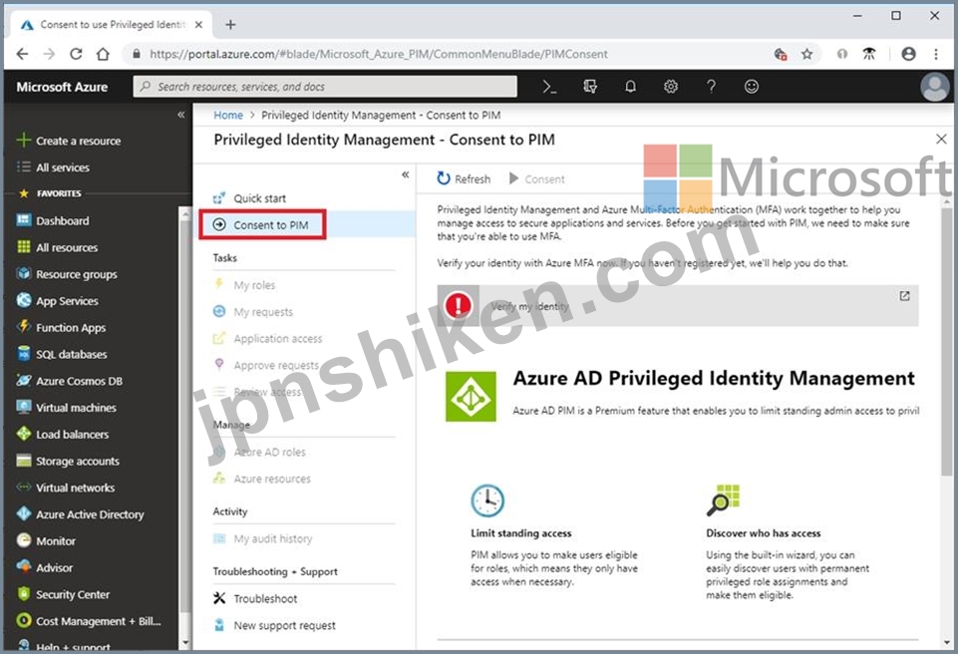The width and height of the screenshot is (958, 654).
Task: Click the Refresh button
Action: point(464,178)
